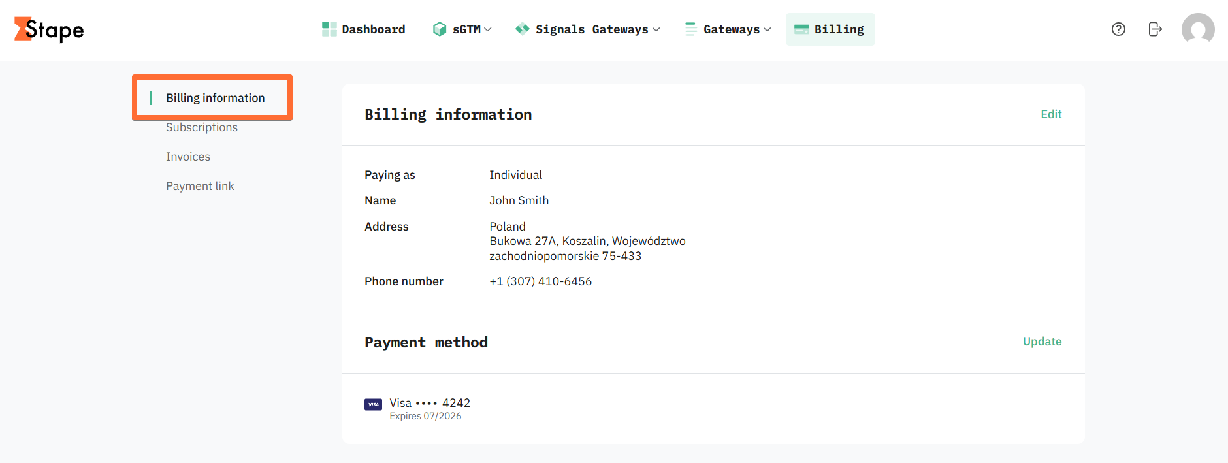Click the name John Smith
This screenshot has width=1228, height=463.
[x=519, y=200]
